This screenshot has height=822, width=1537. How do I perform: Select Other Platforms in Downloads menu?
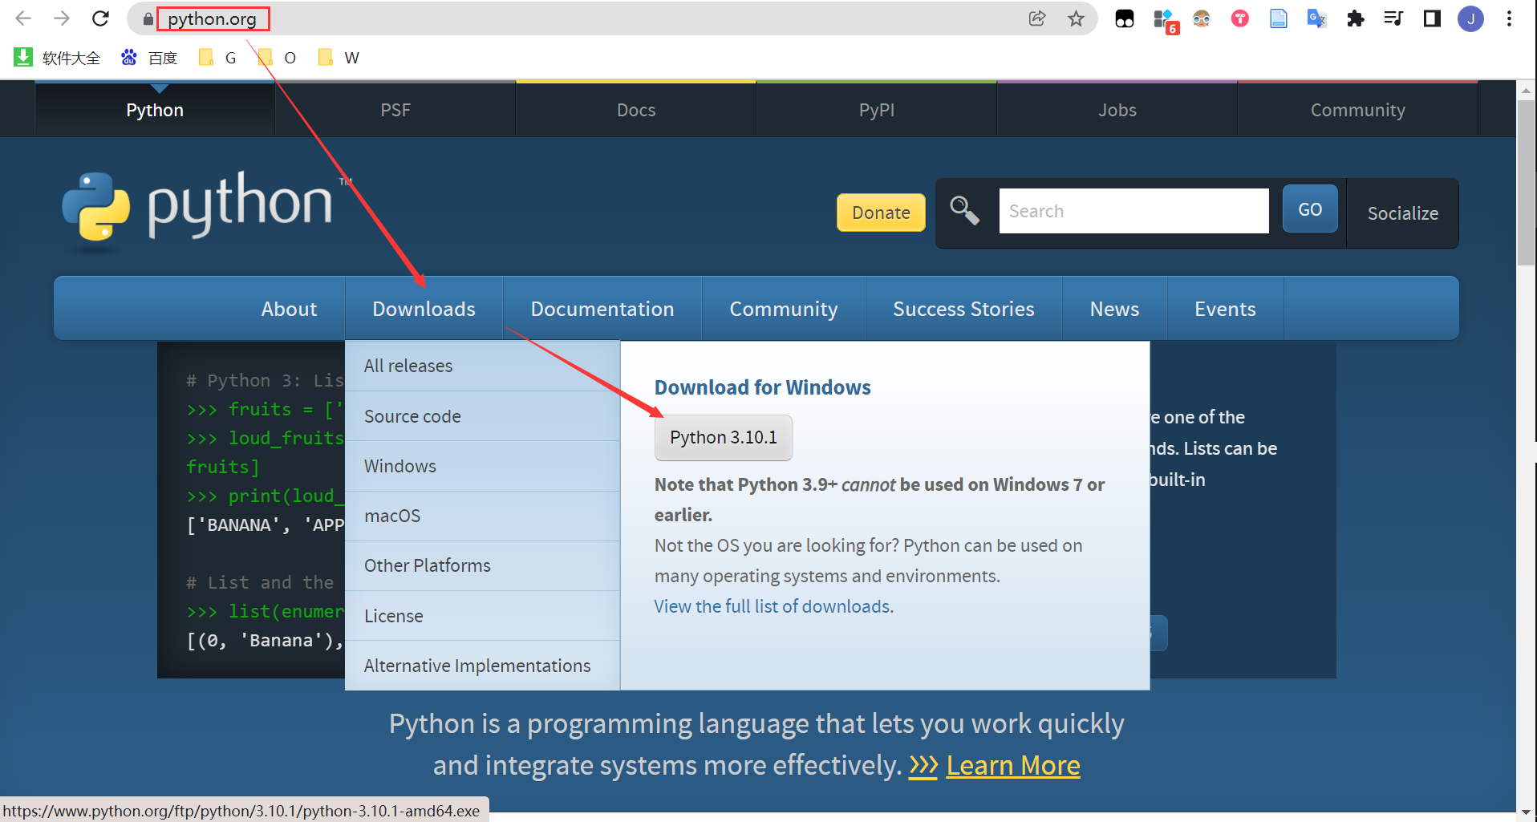[482, 565]
